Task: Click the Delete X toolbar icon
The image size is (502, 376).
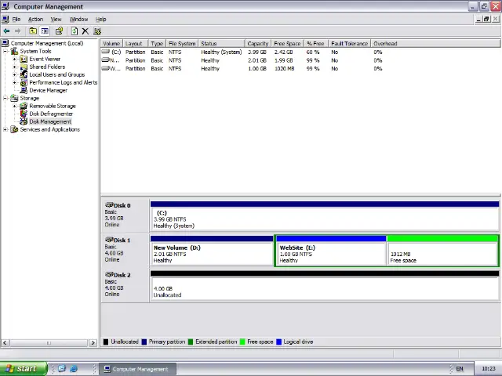Action: [85, 31]
